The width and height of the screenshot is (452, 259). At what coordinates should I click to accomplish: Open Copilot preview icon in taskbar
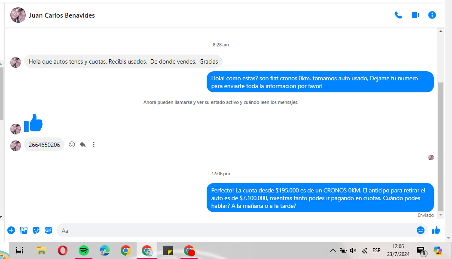point(438,250)
